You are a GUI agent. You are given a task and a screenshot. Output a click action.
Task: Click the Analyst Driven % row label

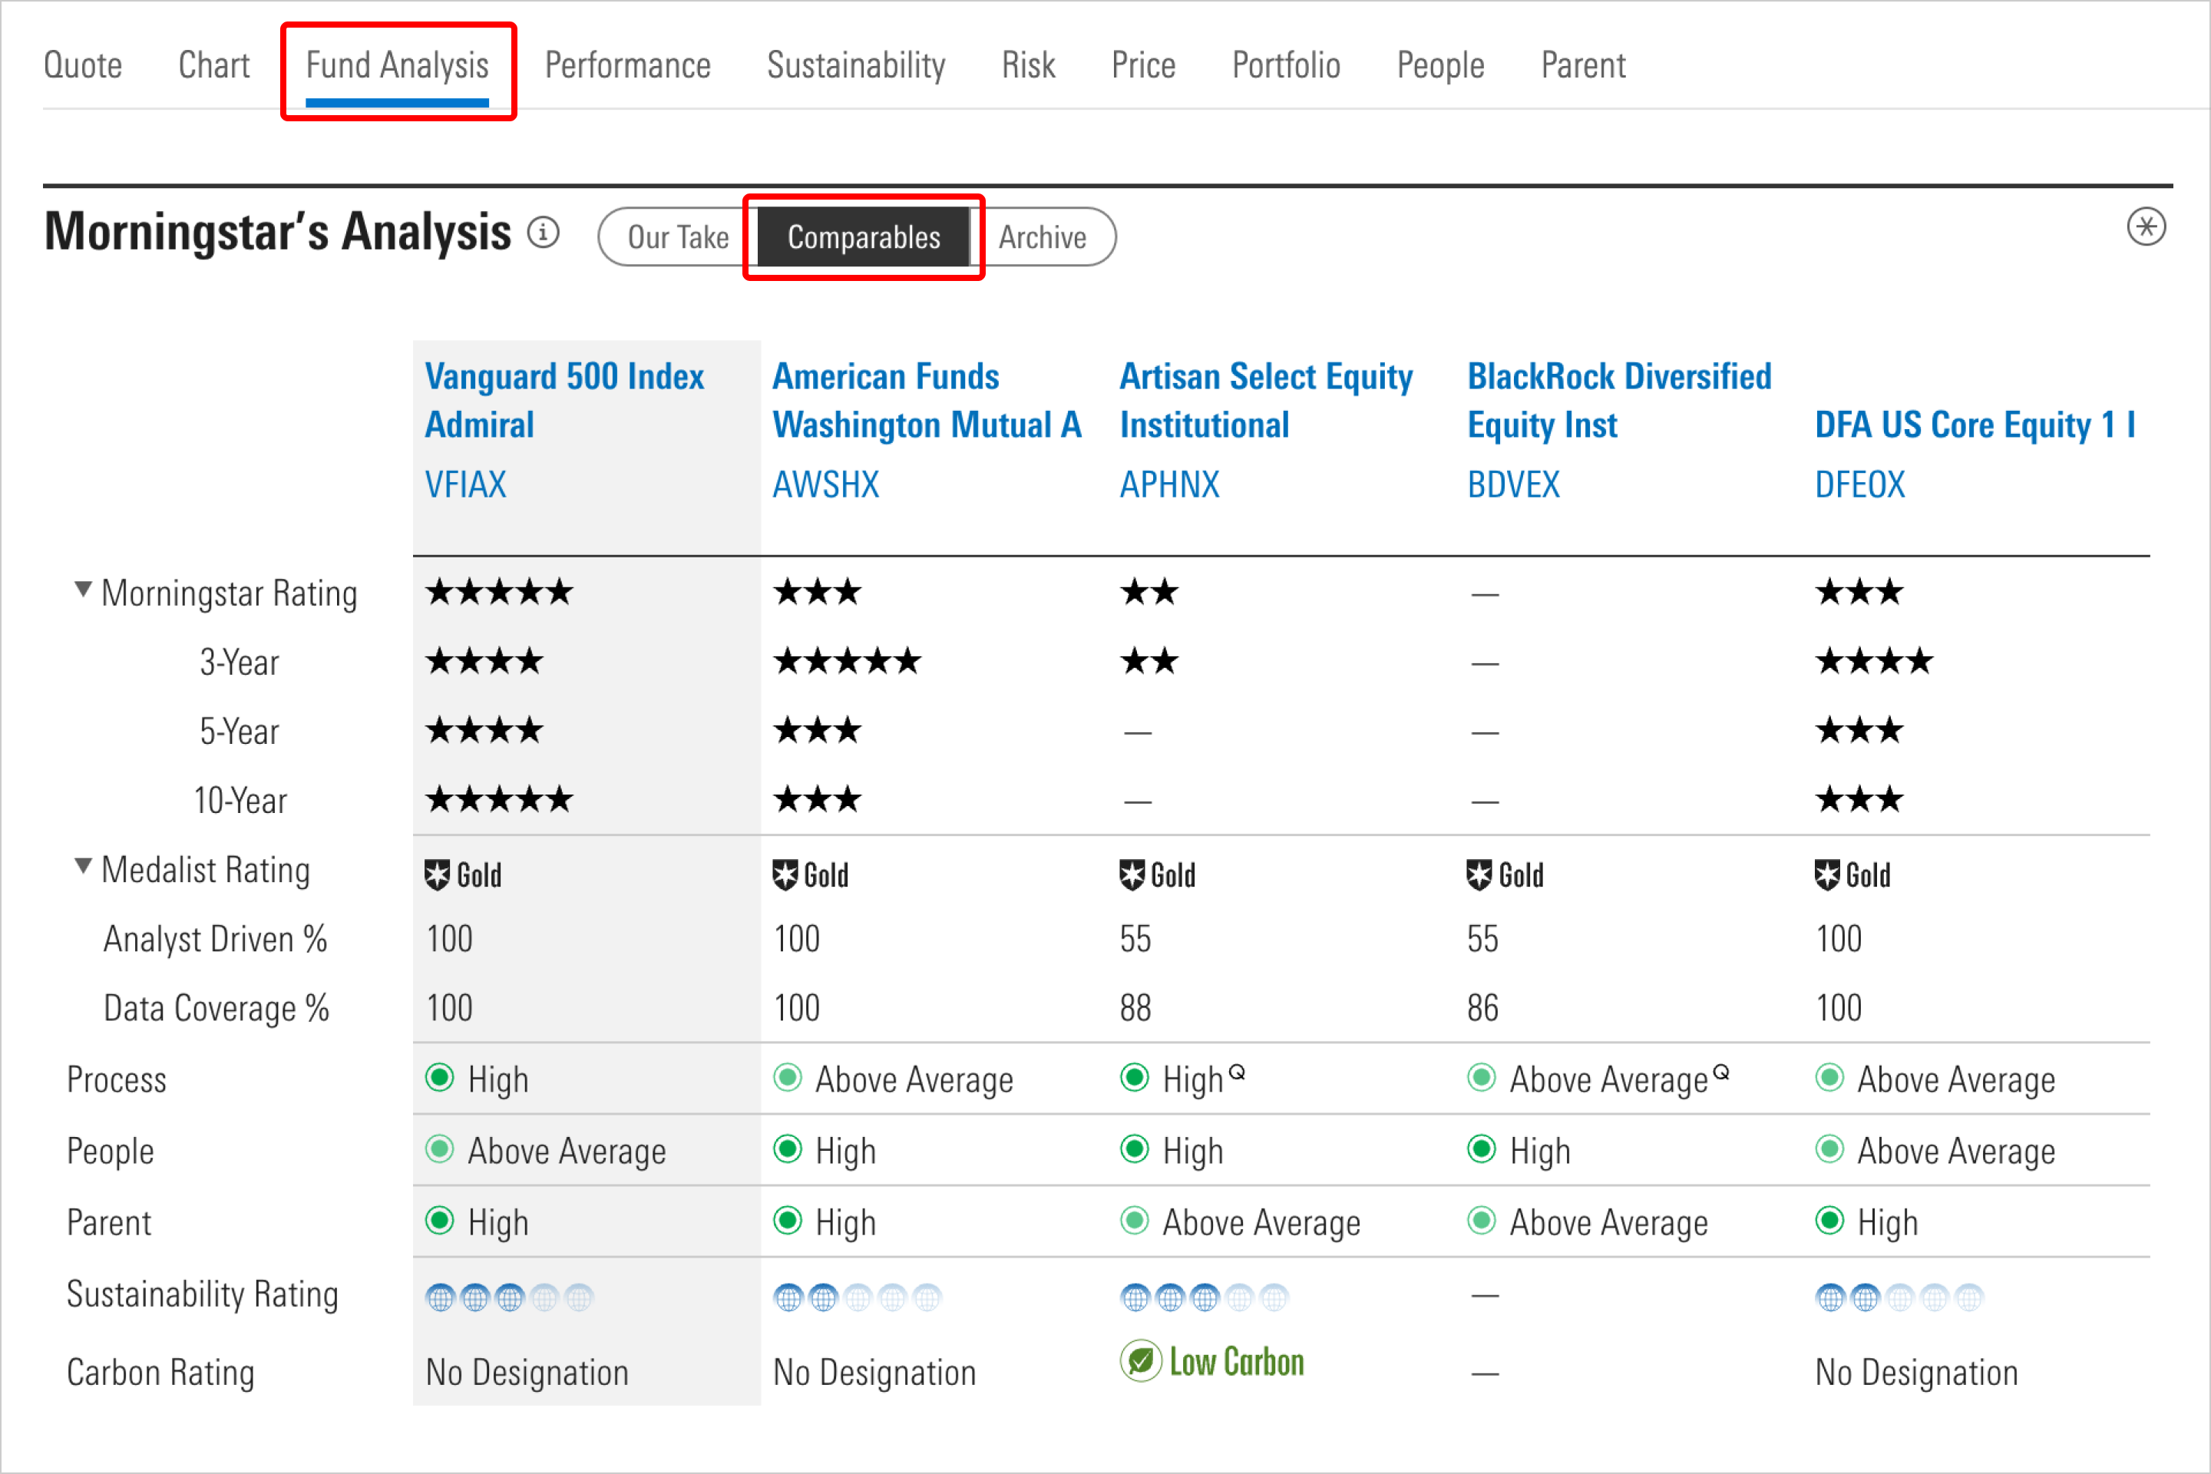pyautogui.click(x=215, y=939)
